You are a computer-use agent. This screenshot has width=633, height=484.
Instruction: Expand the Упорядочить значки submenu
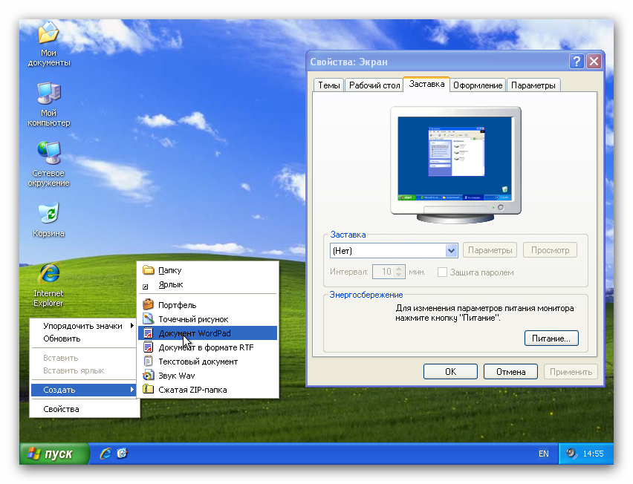(84, 326)
